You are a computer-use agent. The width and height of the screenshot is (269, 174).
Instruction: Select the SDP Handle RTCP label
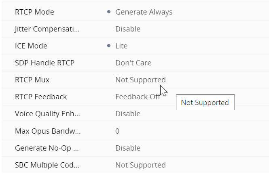click(x=44, y=63)
